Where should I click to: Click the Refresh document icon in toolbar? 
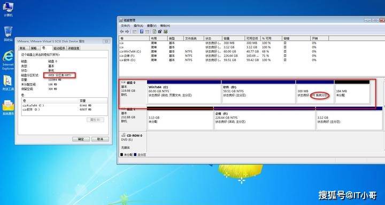pos(155,31)
